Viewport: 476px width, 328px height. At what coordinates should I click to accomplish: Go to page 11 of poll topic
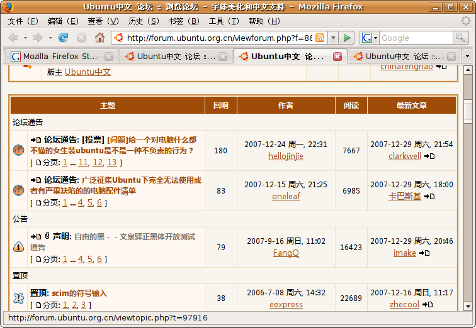[83, 163]
